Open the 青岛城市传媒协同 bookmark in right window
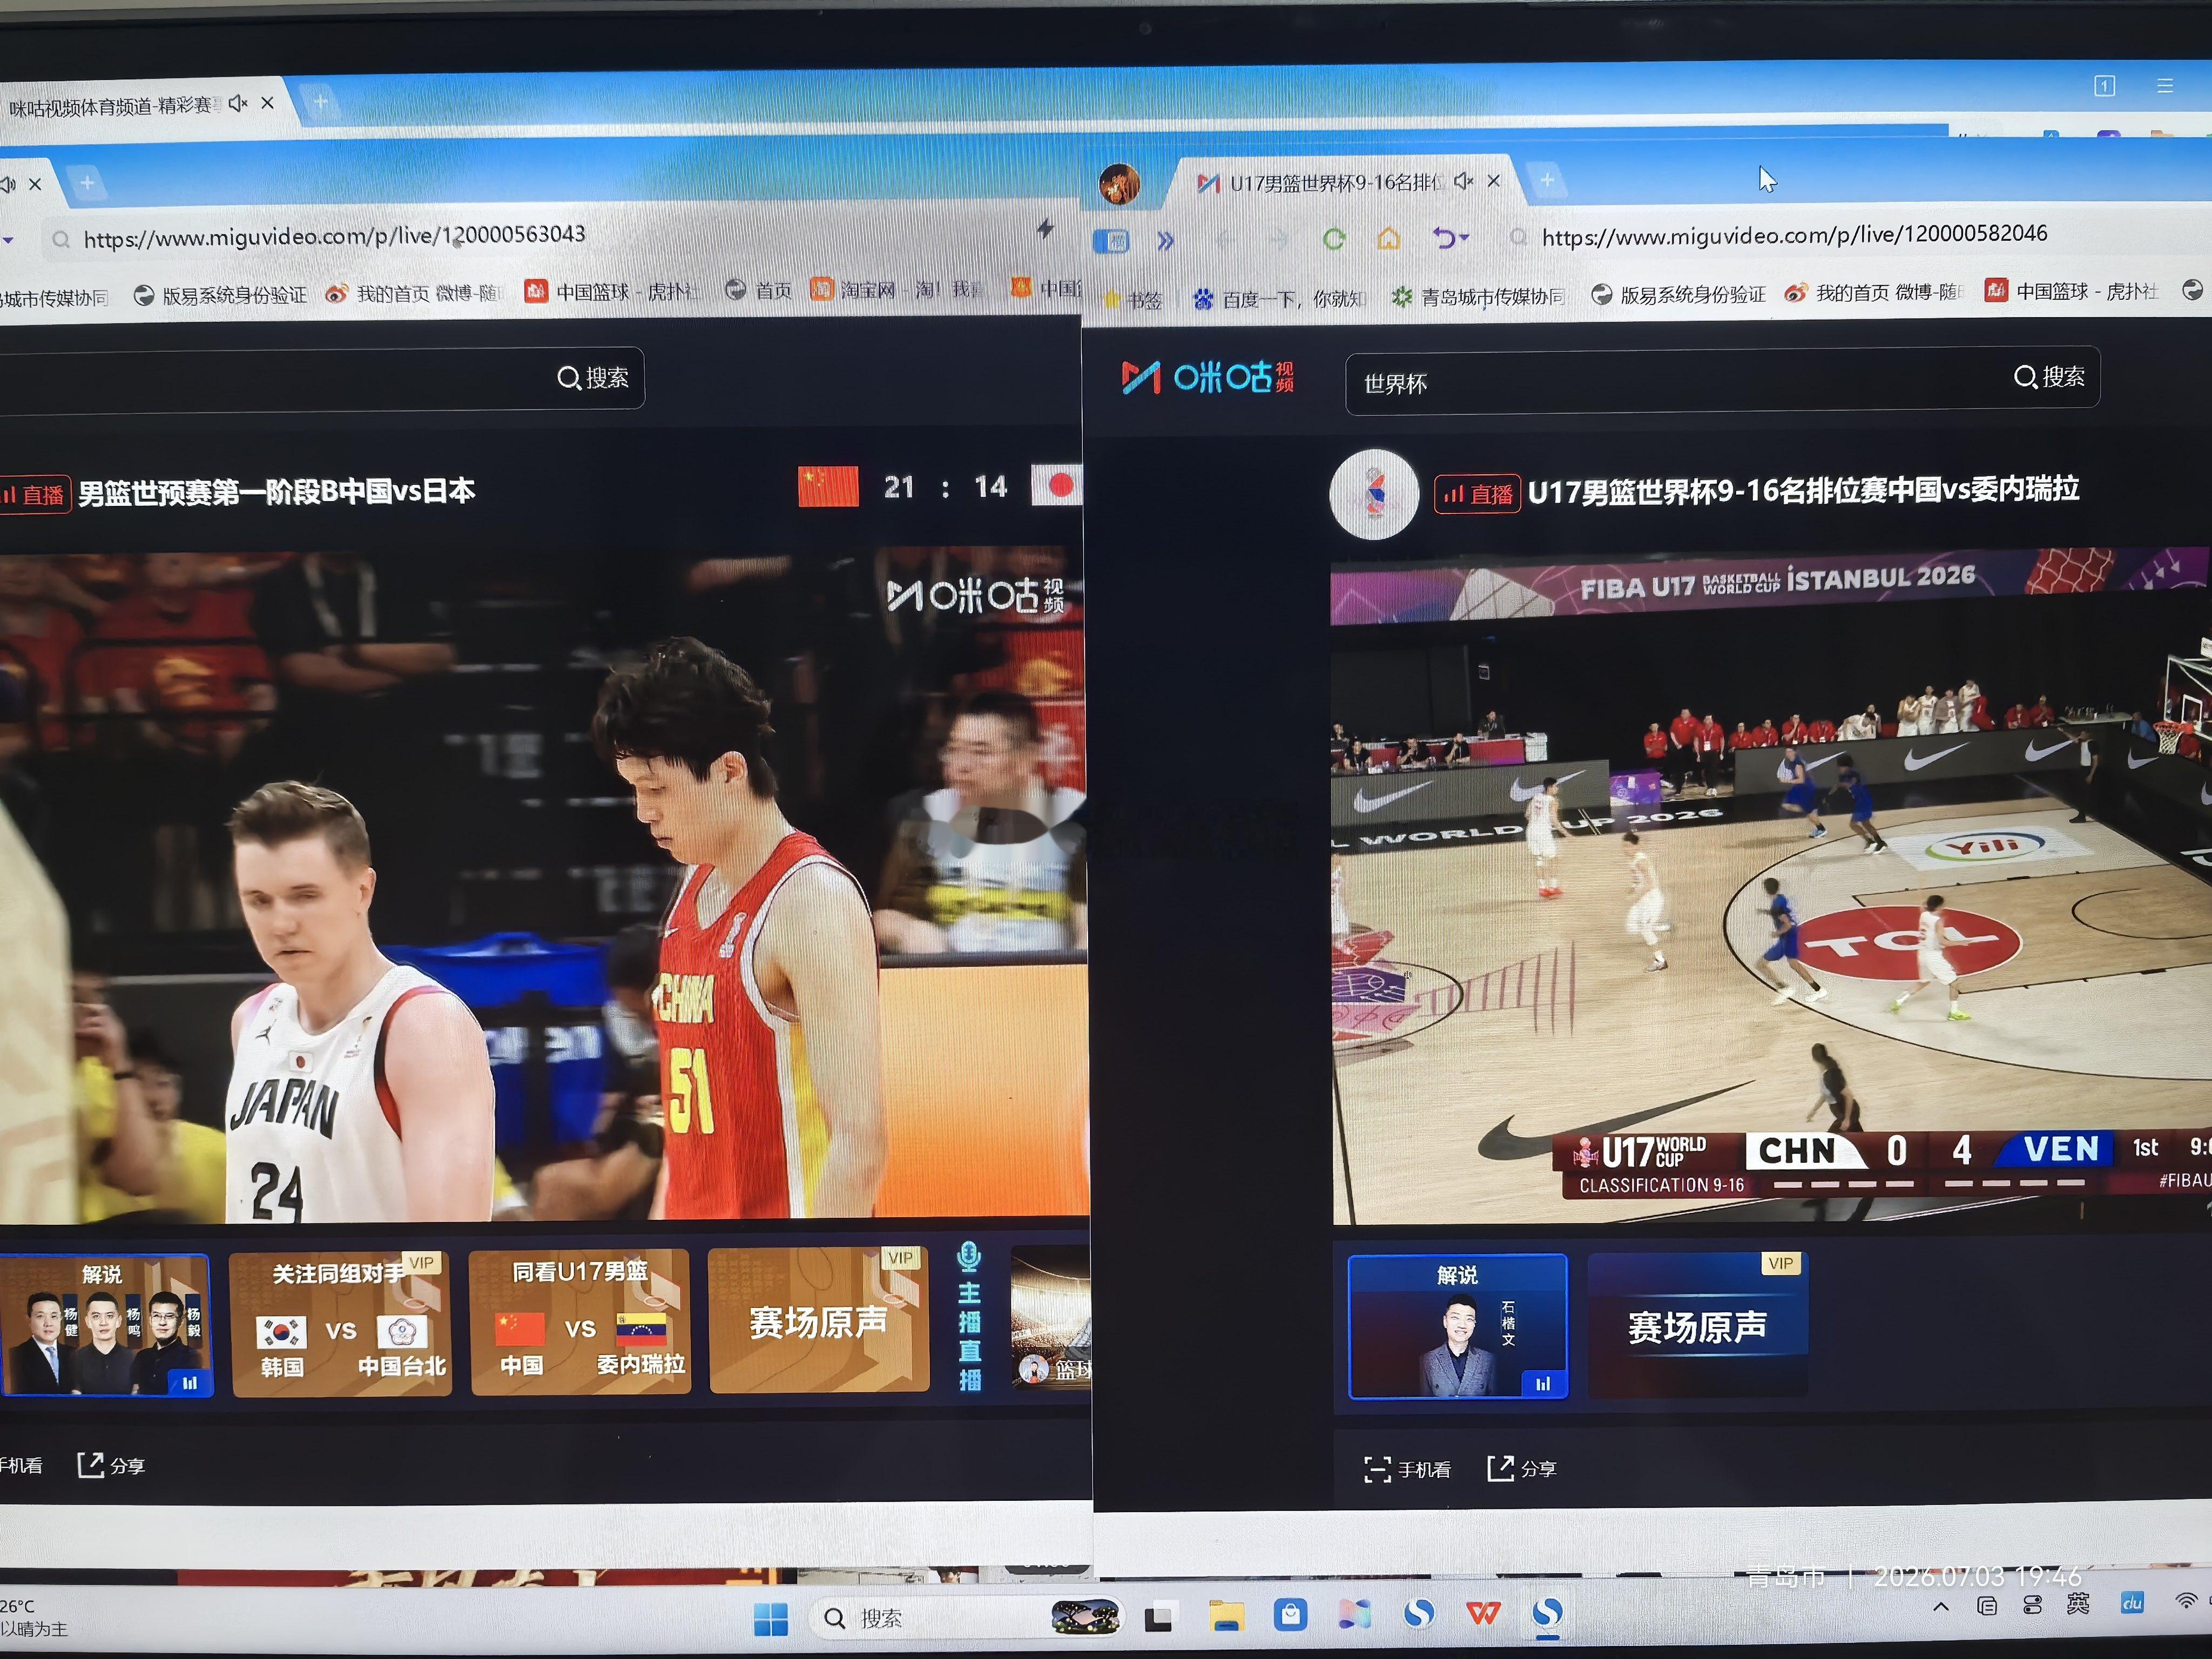The image size is (2212, 1659). [x=1479, y=297]
